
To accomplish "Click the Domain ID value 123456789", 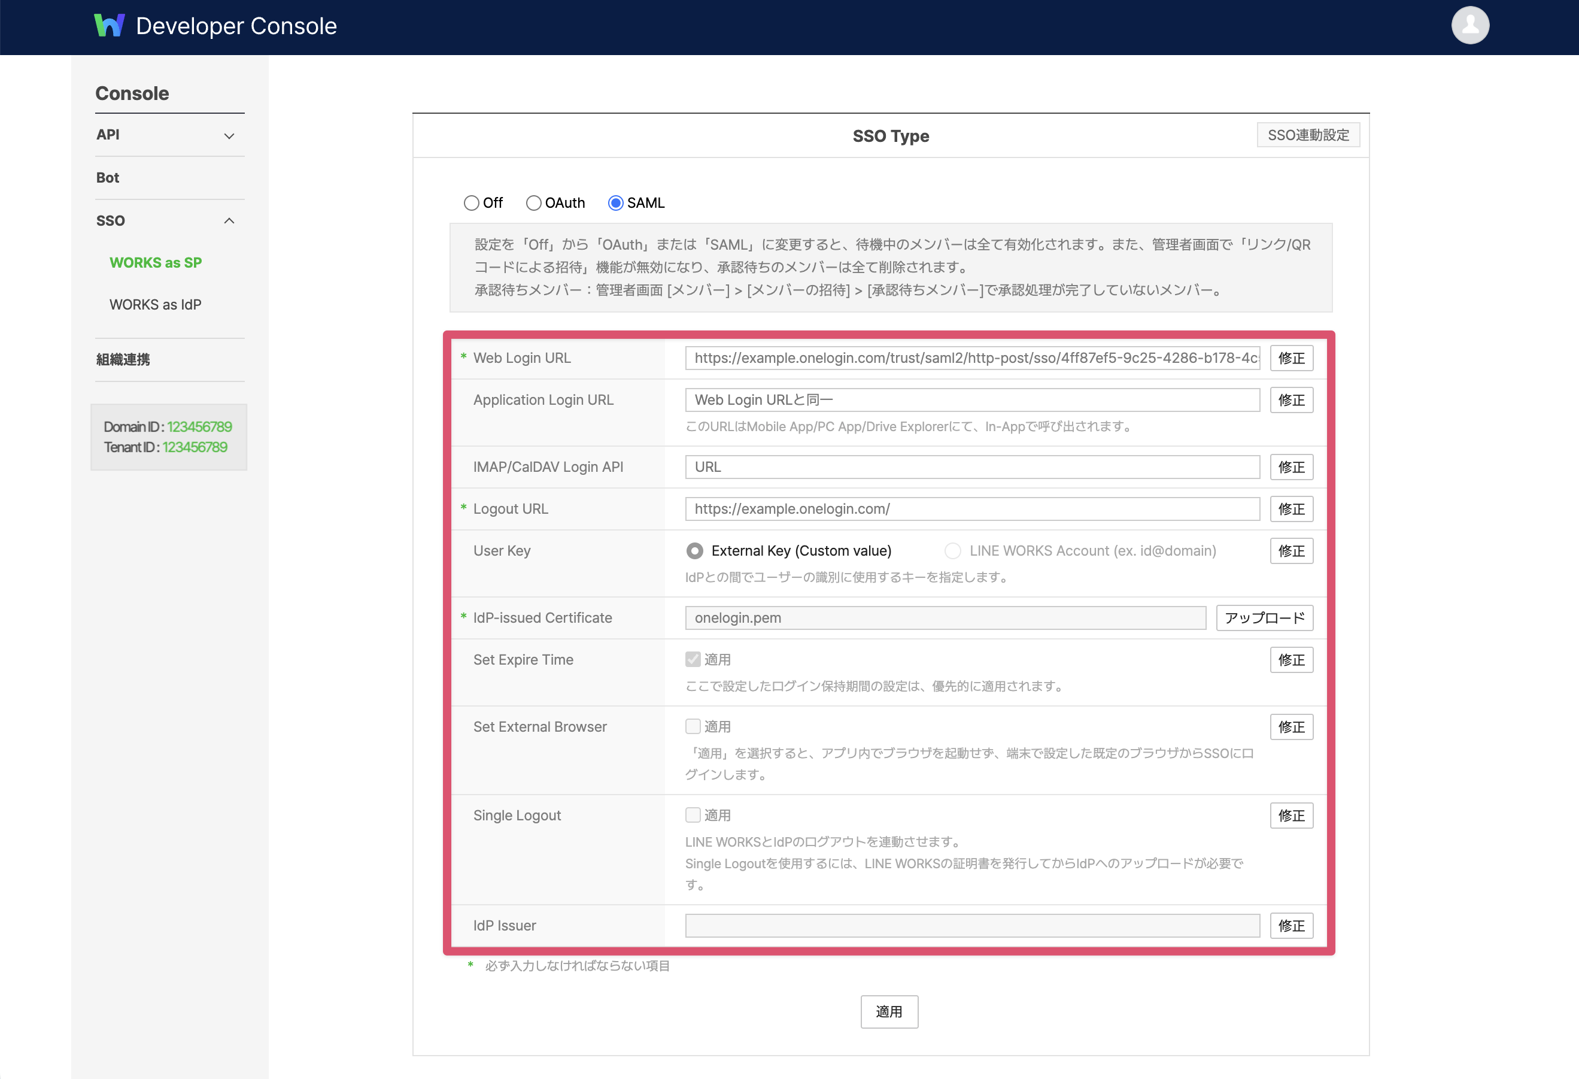I will coord(200,427).
